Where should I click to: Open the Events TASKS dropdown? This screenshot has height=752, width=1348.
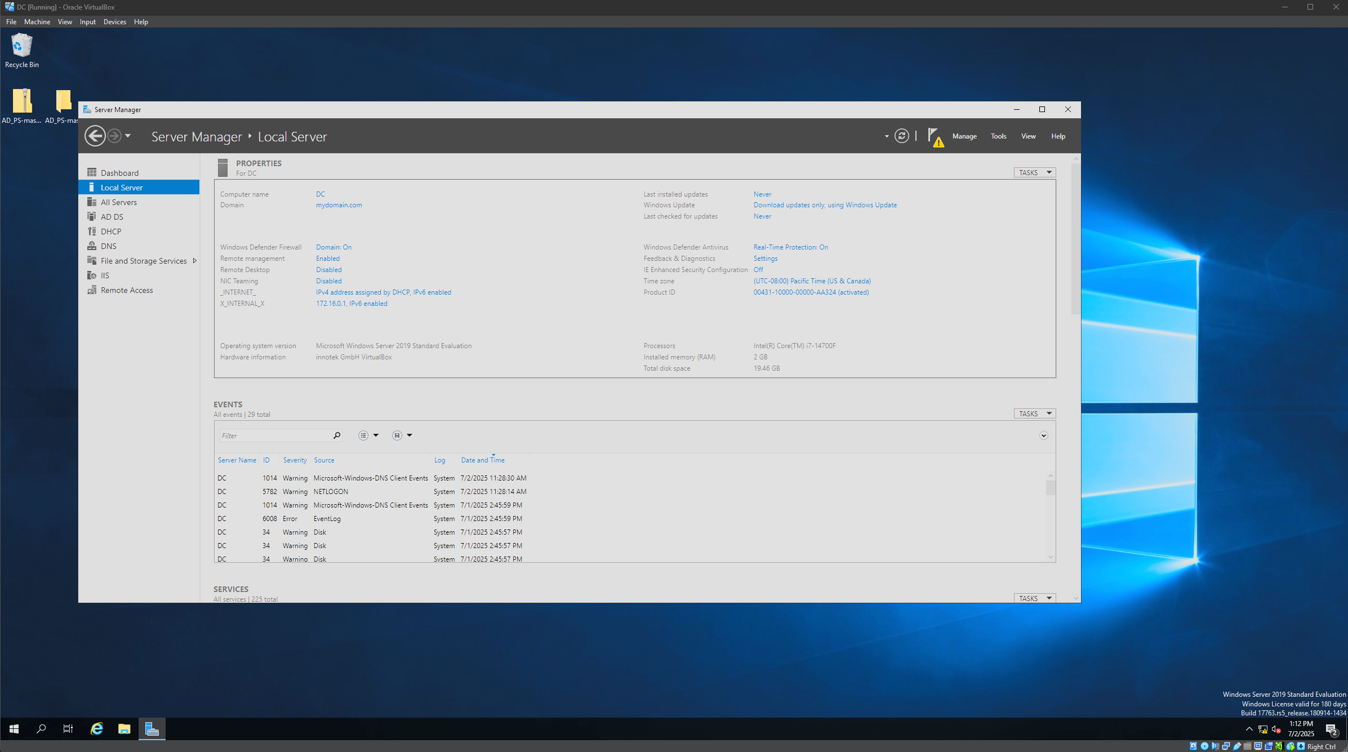(1034, 413)
